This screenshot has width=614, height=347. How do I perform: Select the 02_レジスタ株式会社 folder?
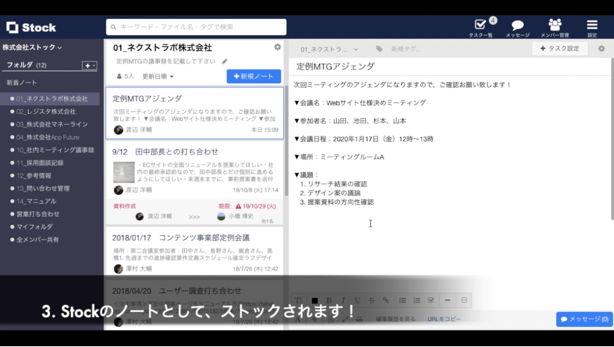click(x=46, y=111)
